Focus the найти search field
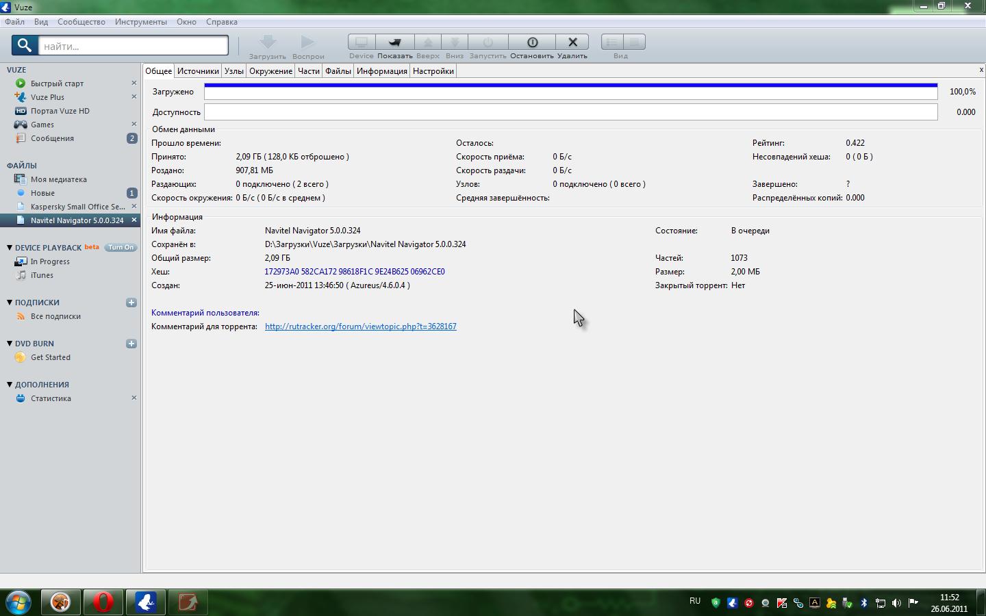 click(x=134, y=46)
